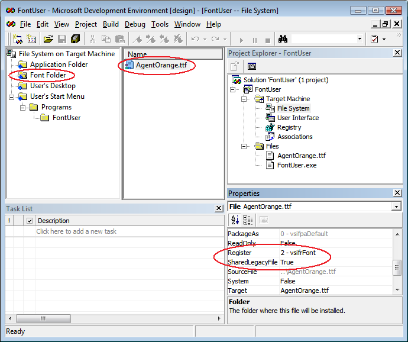The width and height of the screenshot is (408, 342).
Task: Close the Project Explorer panel
Action: tap(397, 53)
